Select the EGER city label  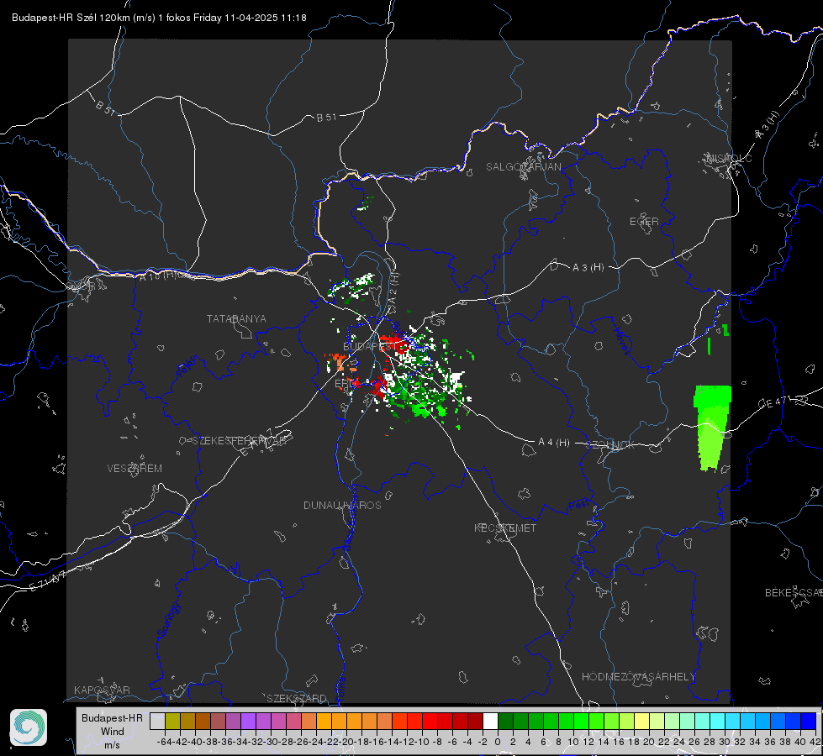point(644,222)
